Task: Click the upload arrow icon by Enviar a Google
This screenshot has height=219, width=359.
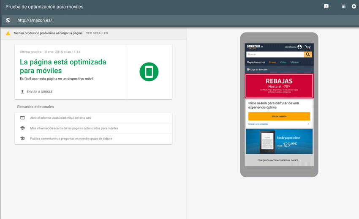Action: [22, 92]
